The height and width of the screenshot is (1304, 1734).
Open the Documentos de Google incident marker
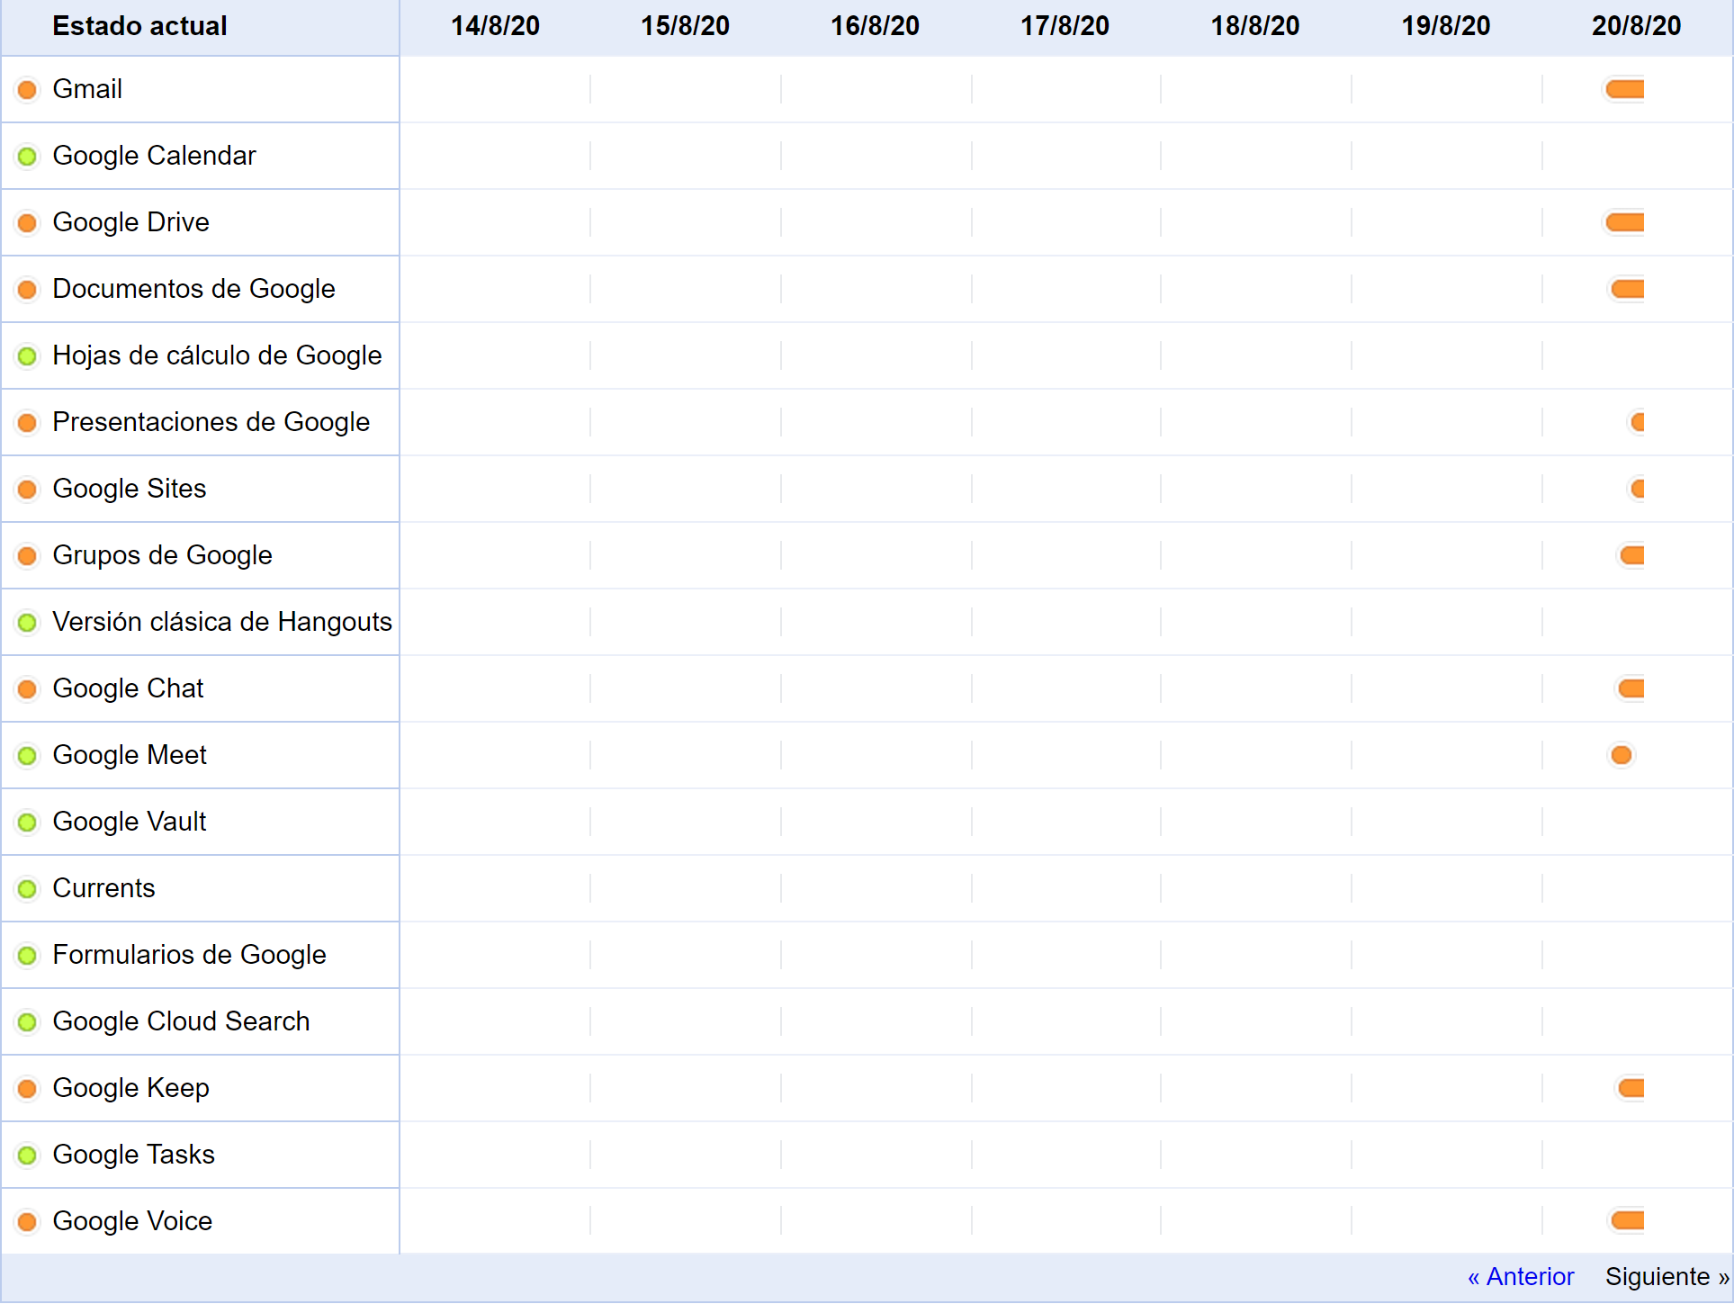[1627, 289]
